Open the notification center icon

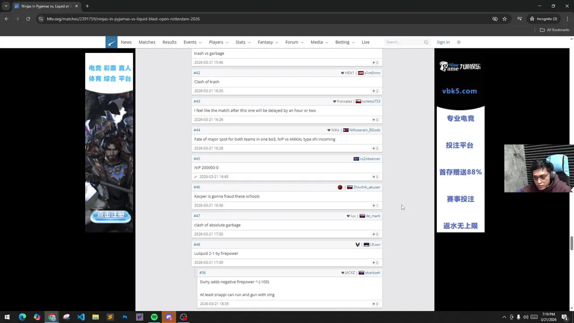pos(565,317)
